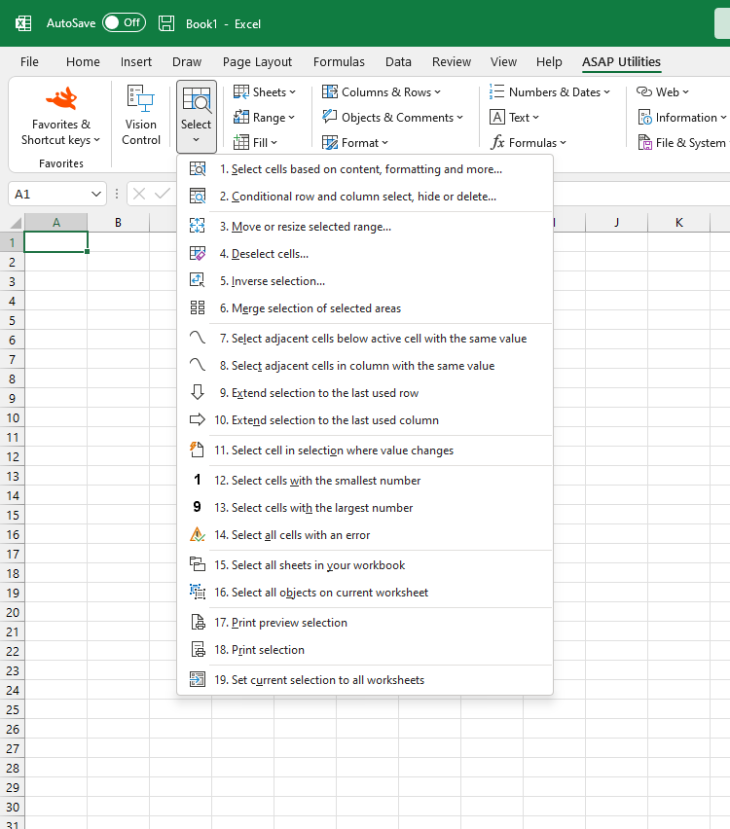Expand the Fill dropdown
The image size is (730, 829).
click(255, 143)
